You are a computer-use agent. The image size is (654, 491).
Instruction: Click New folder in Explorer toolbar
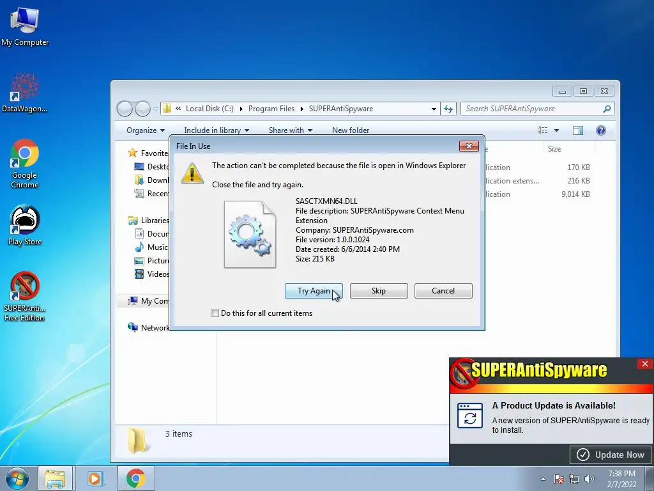point(351,130)
